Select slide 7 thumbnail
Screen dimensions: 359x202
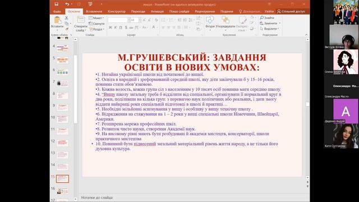(63, 84)
